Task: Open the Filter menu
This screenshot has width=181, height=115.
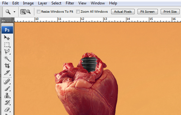Action: 70,3
